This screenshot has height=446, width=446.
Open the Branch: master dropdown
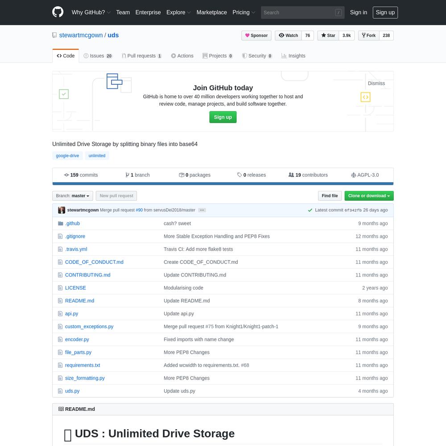coord(73,196)
